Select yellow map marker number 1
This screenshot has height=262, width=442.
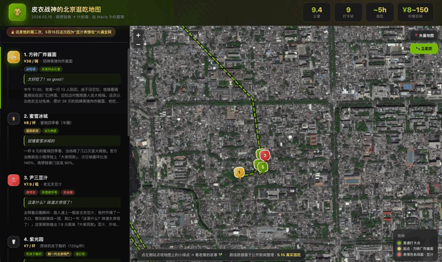tap(240, 172)
